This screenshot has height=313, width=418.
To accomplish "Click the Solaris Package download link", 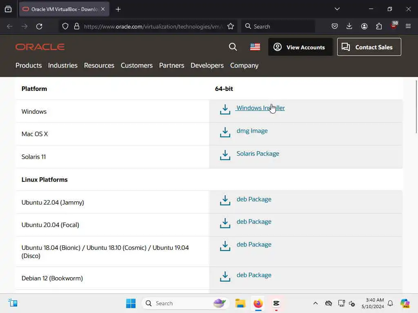I will [x=258, y=154].
